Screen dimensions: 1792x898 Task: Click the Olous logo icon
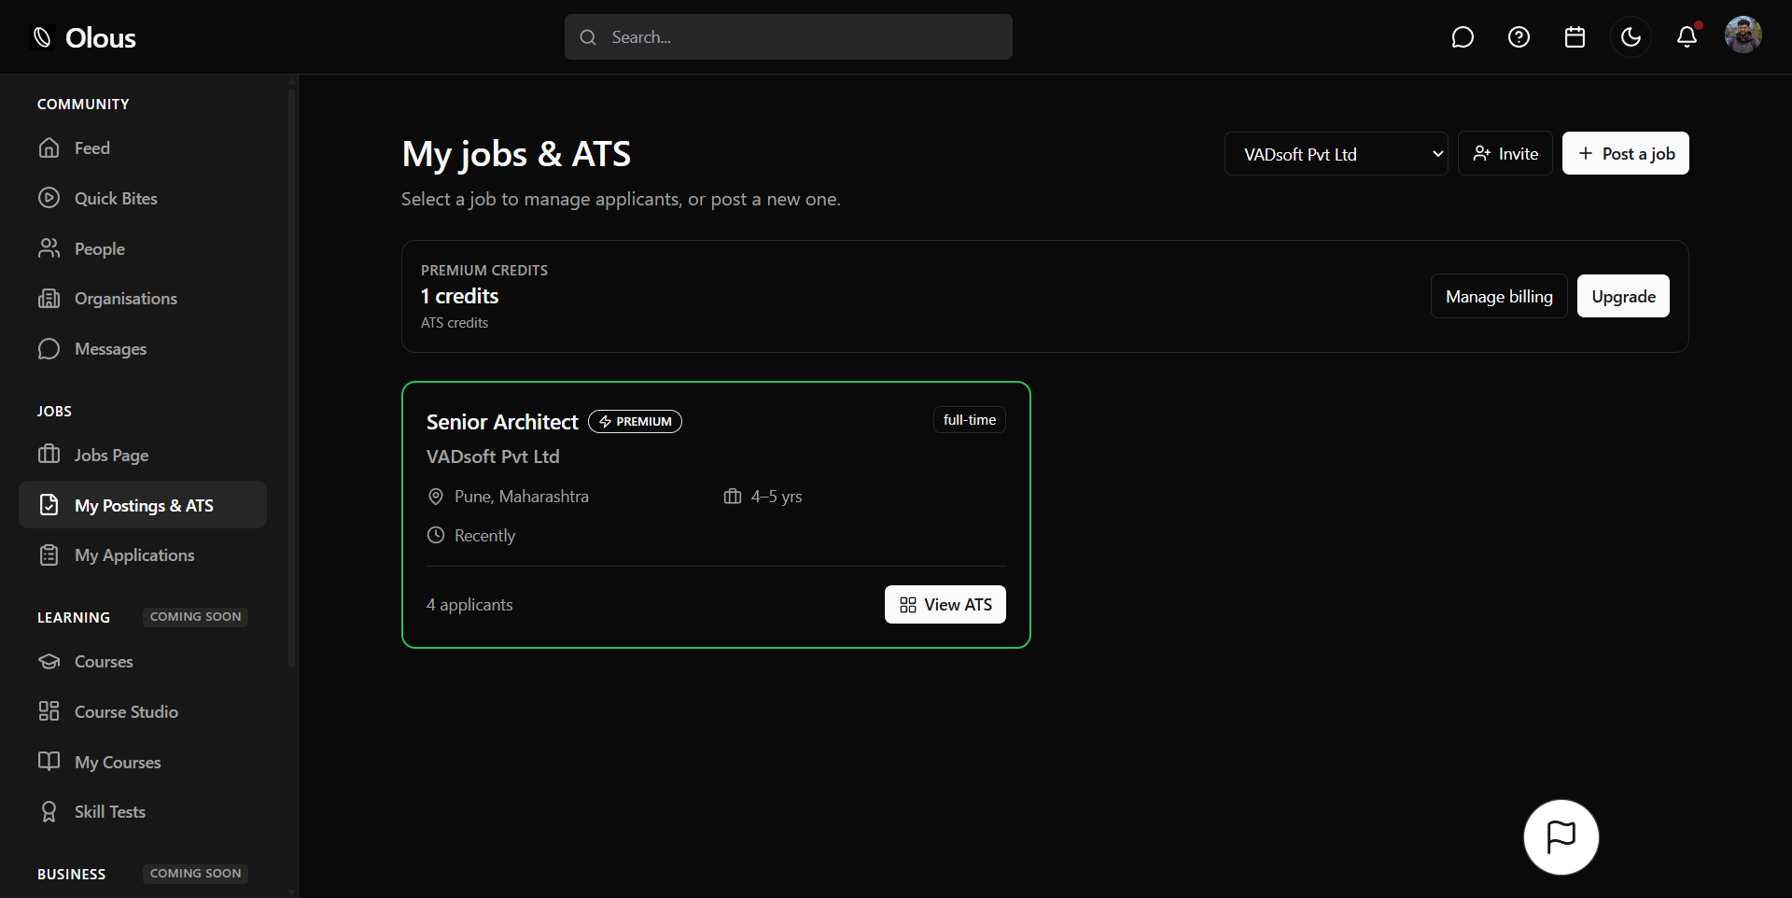tap(42, 37)
